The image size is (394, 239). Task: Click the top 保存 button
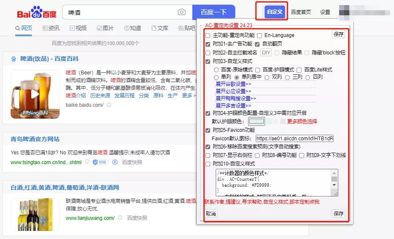(338, 34)
